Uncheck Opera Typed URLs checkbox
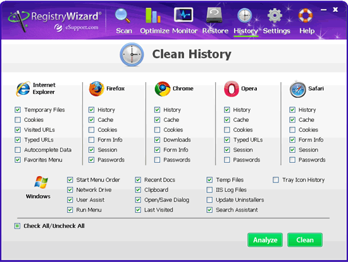 tap(227, 140)
